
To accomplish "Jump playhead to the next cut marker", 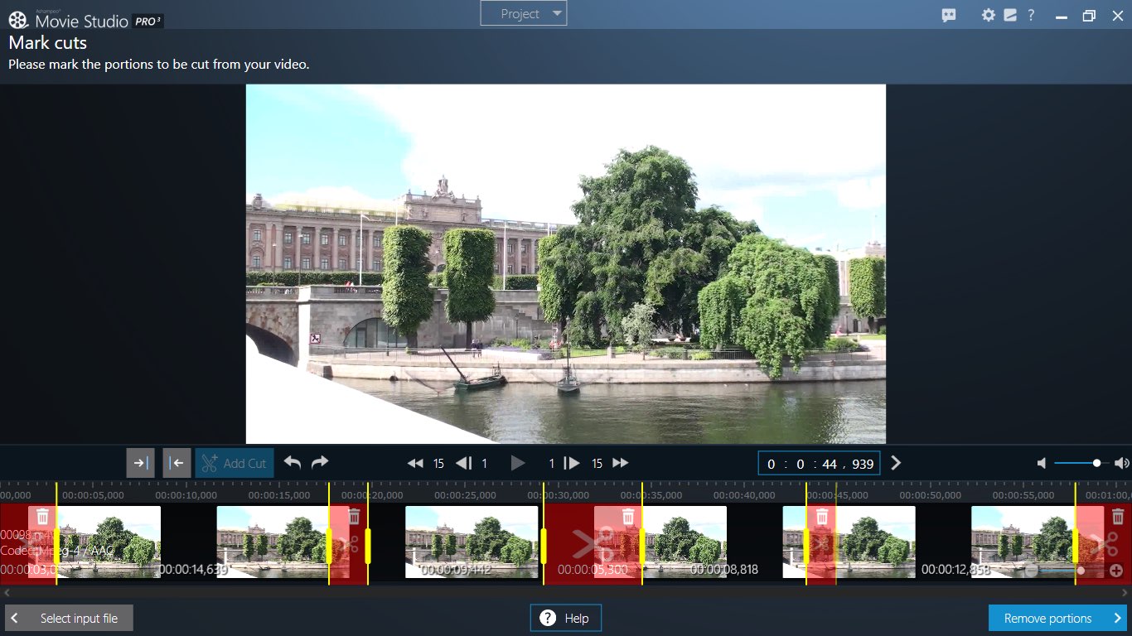I will [x=140, y=463].
